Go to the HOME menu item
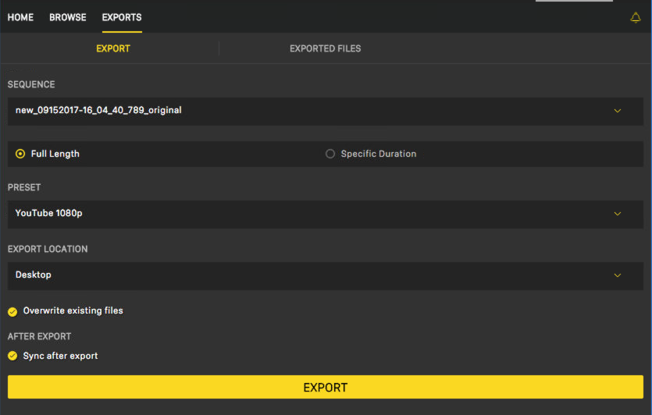The image size is (652, 415). [x=20, y=17]
